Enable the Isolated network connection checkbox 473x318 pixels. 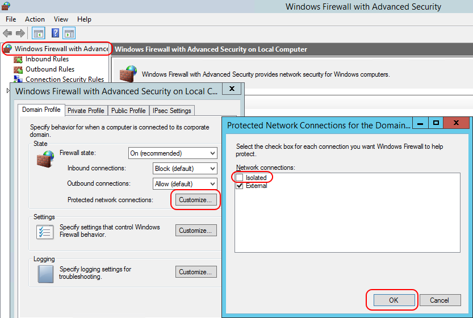point(239,177)
